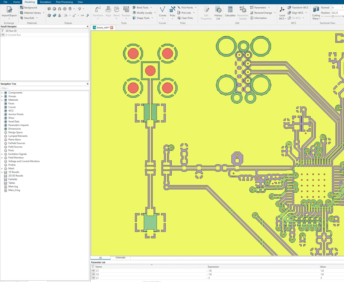
Task: Adjust the cutting plane Position slider
Action: (333, 17)
